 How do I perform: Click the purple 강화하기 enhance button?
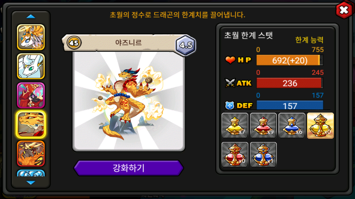(128, 168)
